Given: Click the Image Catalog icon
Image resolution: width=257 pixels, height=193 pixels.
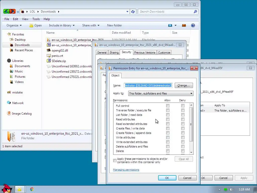Looking at the screenshot, I should [x=9, y=113].
